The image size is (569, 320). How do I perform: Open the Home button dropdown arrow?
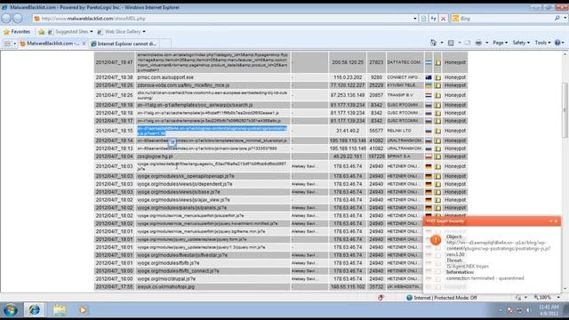tap(442, 43)
